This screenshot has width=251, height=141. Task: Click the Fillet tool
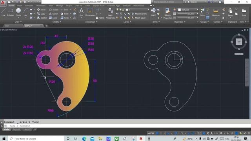point(65,14)
